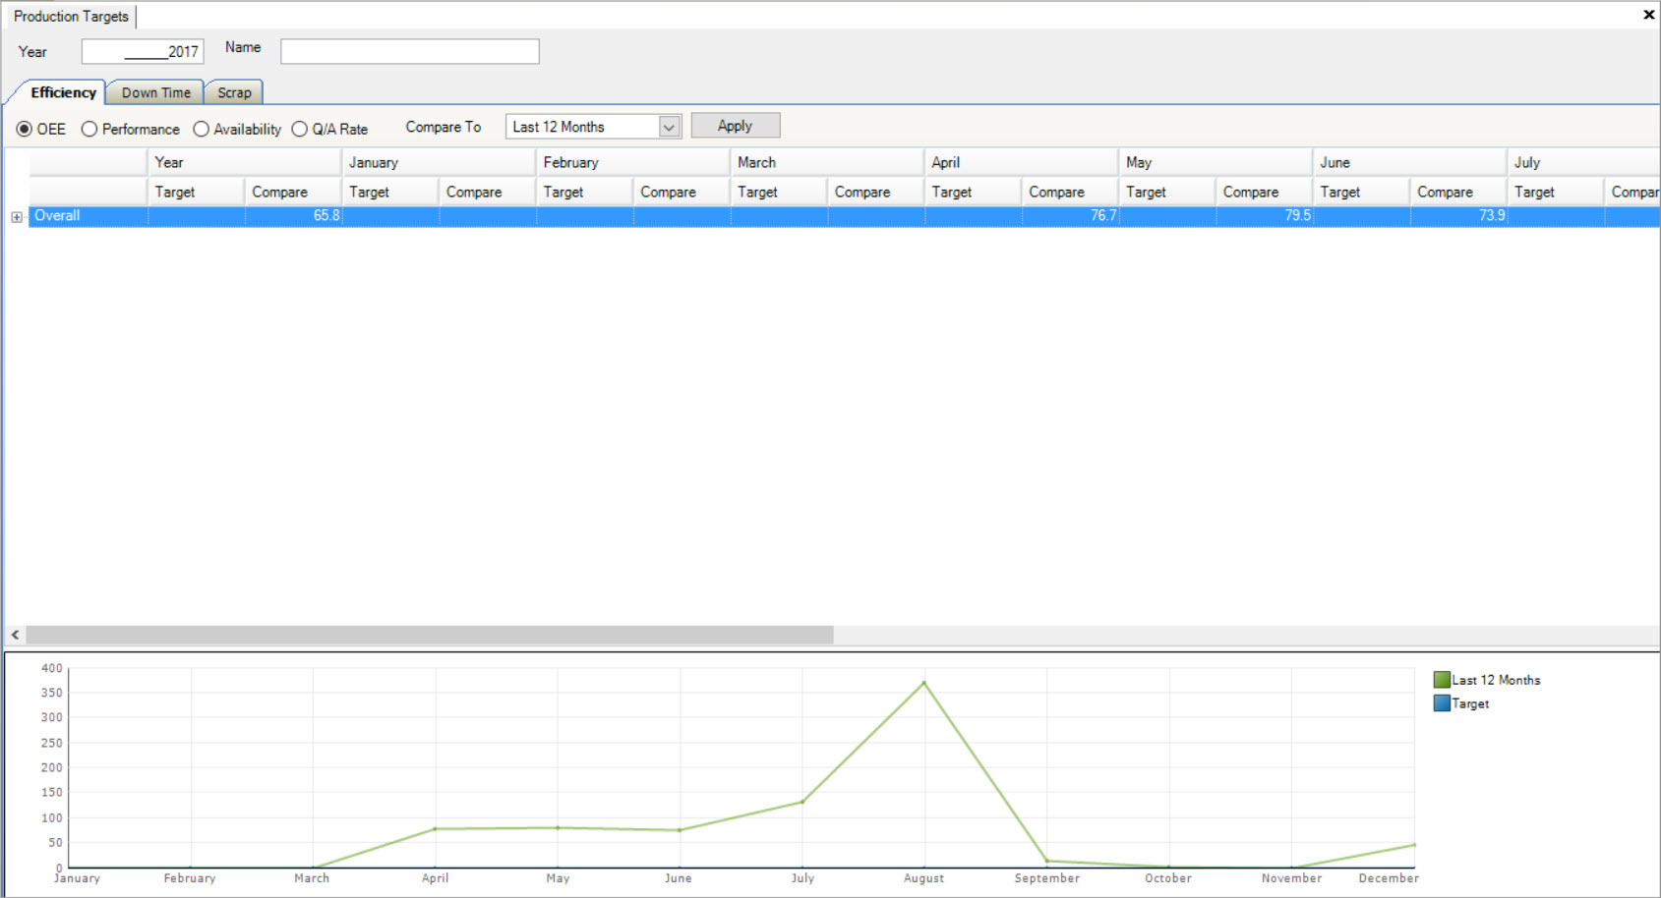Click the Last 12 Months legend label

1496,680
